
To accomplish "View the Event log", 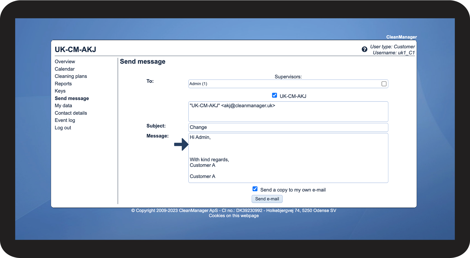I will click(x=65, y=120).
